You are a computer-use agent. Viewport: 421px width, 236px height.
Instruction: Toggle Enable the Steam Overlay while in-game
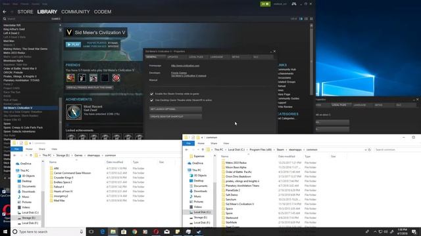coord(152,94)
